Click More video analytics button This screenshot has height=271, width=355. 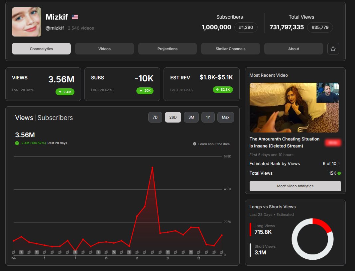tap(295, 186)
